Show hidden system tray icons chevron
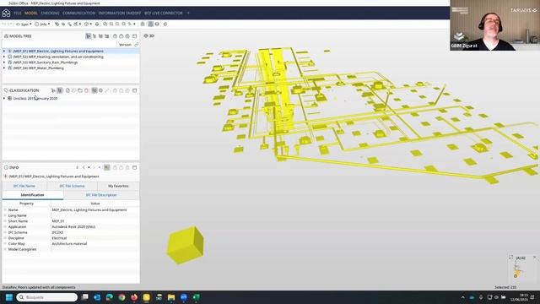 coord(463,297)
